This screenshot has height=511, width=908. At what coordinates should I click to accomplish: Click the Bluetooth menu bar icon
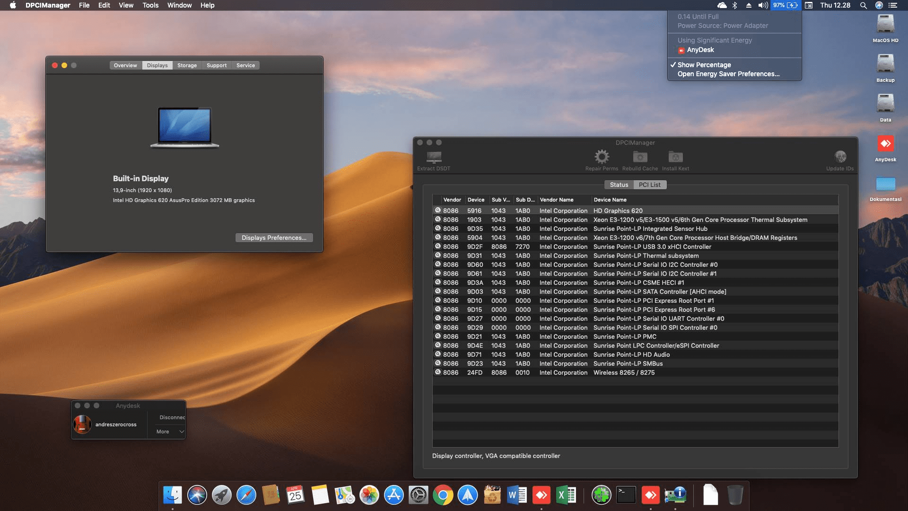point(735,5)
